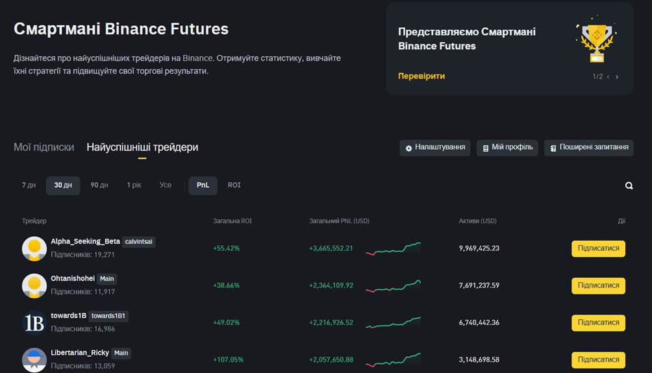The image size is (652, 373).
Task: Go to previous banner slide arrow
Action: pos(608,77)
